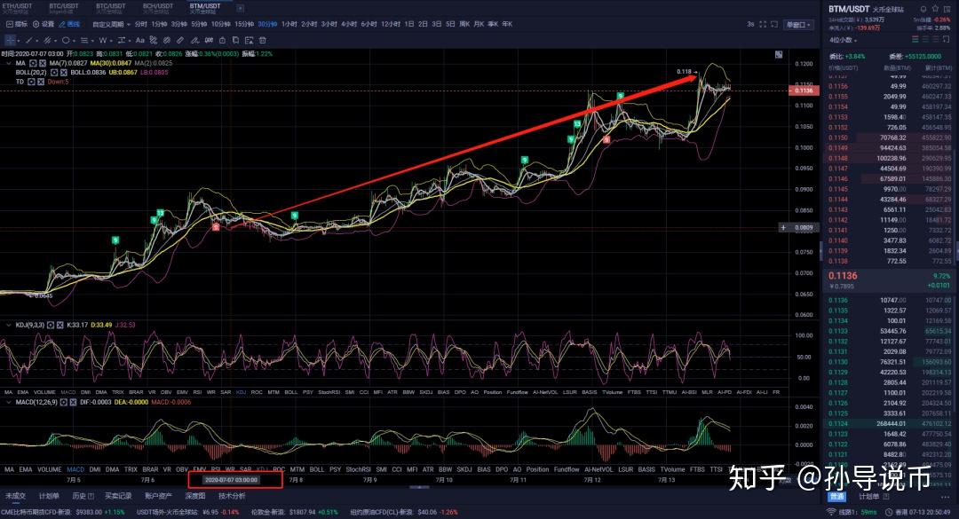
Task: Remove the TD indicator with X box
Action: click(x=41, y=82)
